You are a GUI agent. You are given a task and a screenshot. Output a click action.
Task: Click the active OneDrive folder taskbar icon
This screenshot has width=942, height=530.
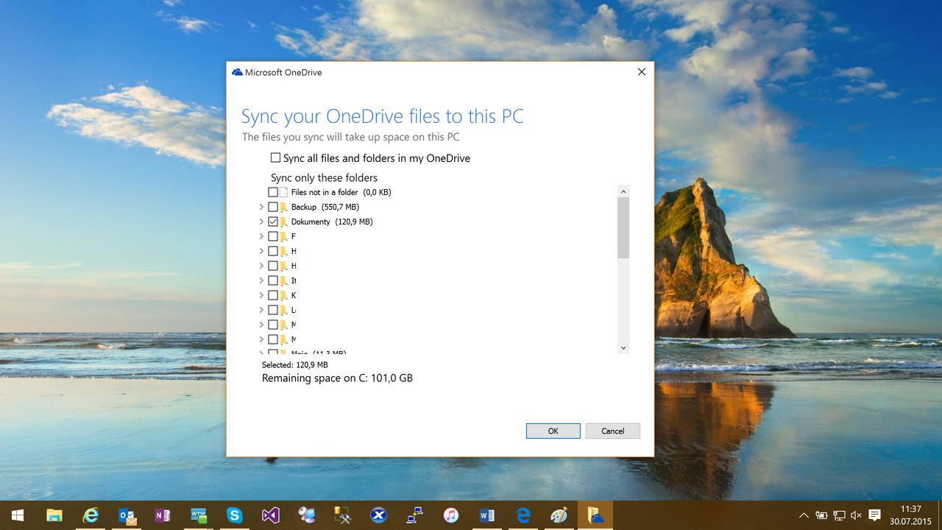595,515
